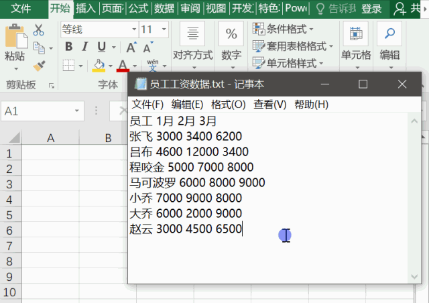Click the Borders icon

[x=68, y=65]
